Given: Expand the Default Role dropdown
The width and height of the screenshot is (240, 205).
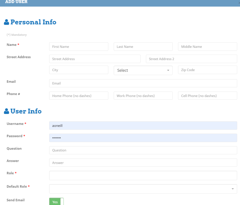Looking at the screenshot, I should coord(143,188).
